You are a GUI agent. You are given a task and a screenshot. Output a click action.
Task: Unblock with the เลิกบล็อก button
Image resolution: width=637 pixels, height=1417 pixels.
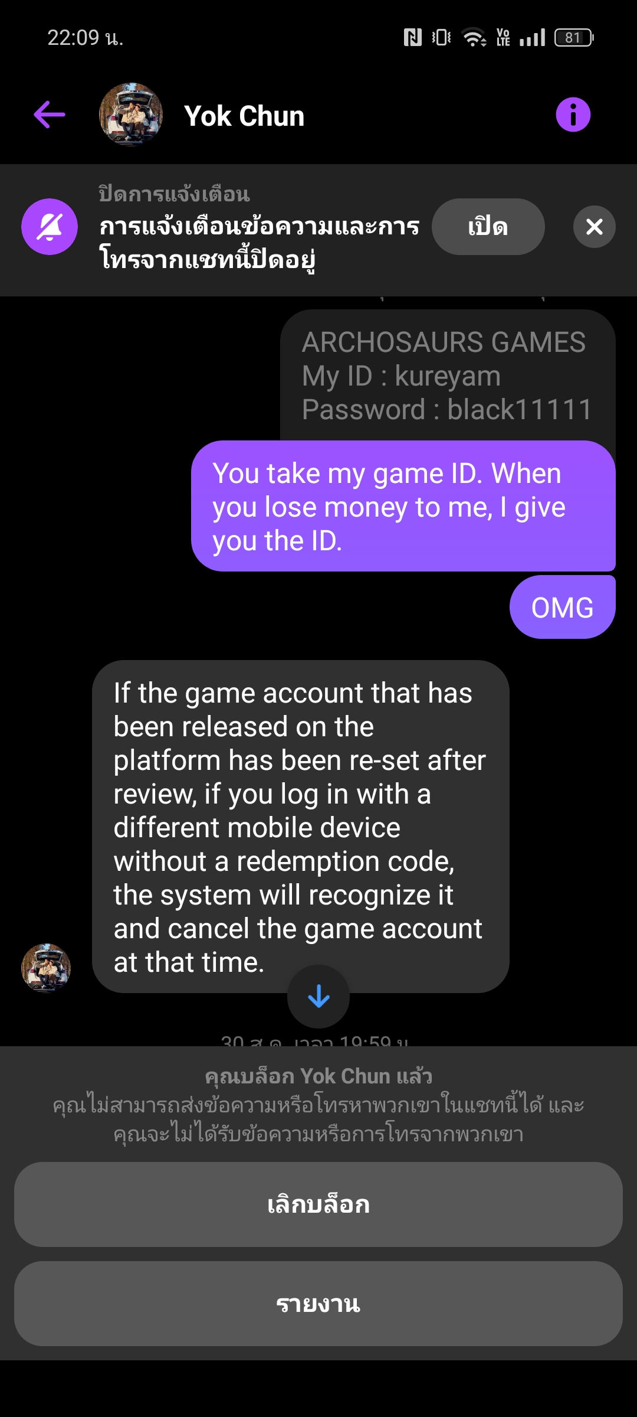coord(318,1204)
